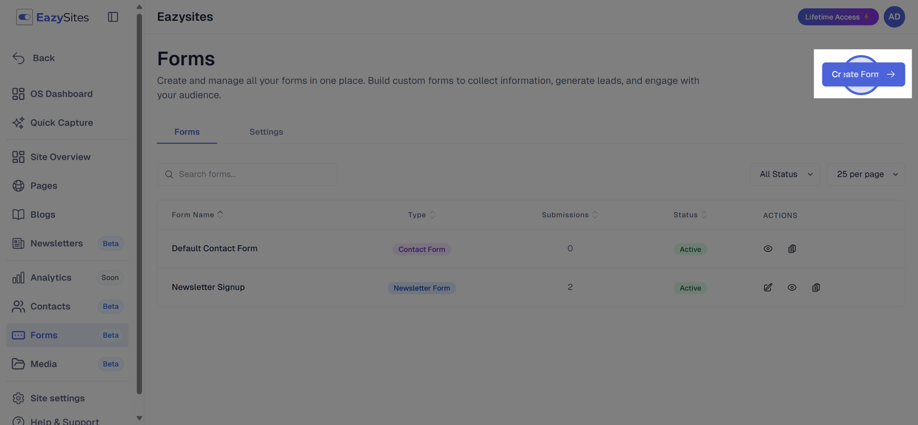
Task: Click the Newsletter Form type badge
Action: 422,288
